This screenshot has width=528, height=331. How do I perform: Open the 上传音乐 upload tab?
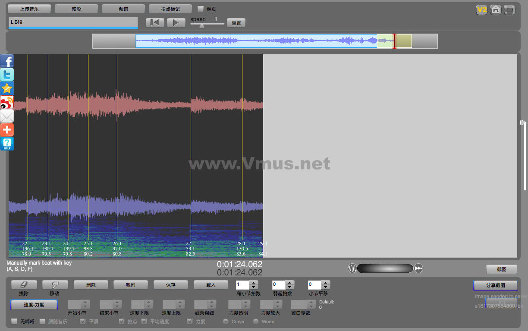point(29,9)
